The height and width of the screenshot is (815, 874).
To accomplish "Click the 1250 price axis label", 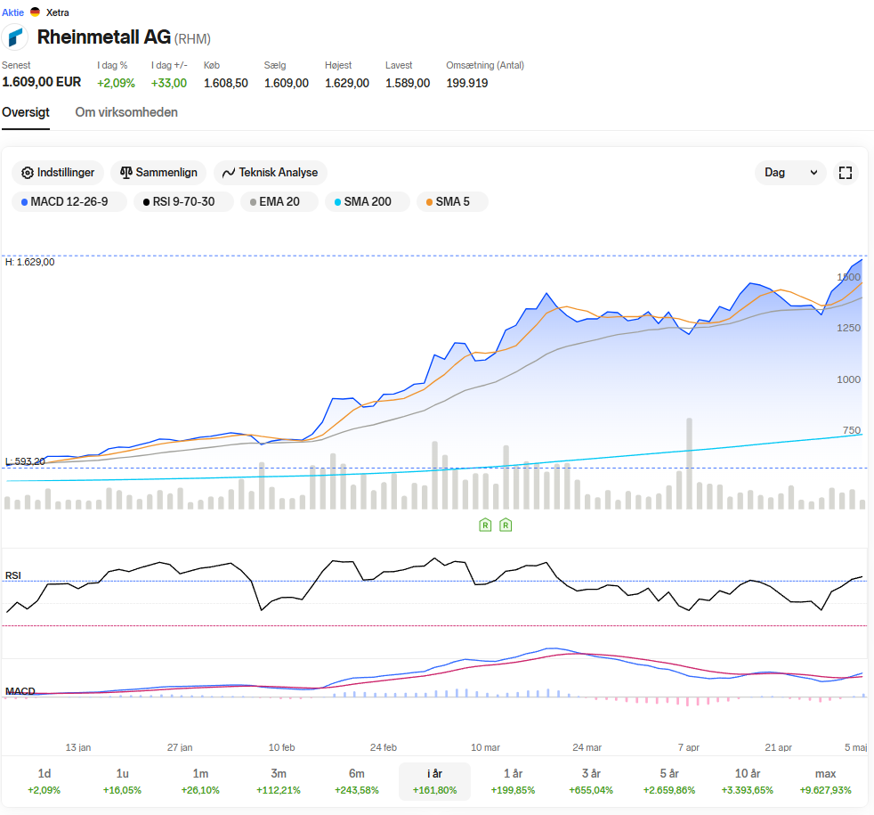I will point(848,328).
